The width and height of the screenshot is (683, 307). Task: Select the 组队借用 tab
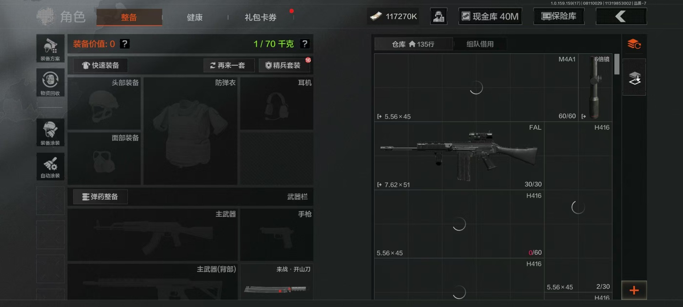click(x=480, y=44)
